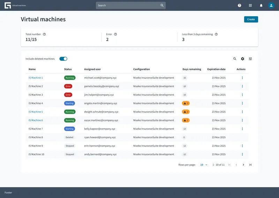The height and width of the screenshot is (198, 279).
Task: Show Total number help tooltip
Action: (44, 34)
